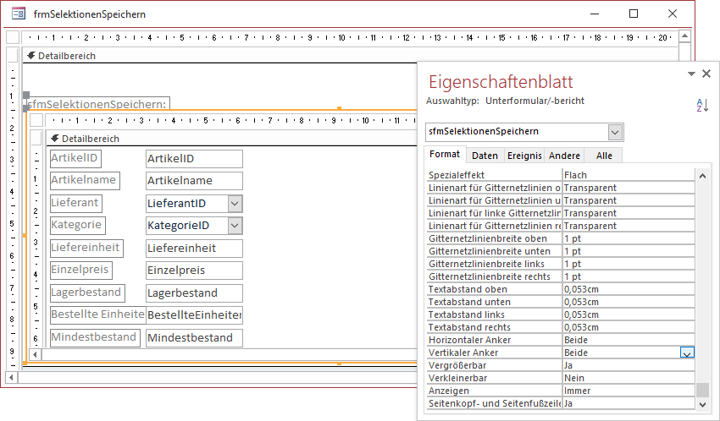The height and width of the screenshot is (421, 720).
Task: Click the property sheet scrollbar thumb
Action: (x=702, y=390)
